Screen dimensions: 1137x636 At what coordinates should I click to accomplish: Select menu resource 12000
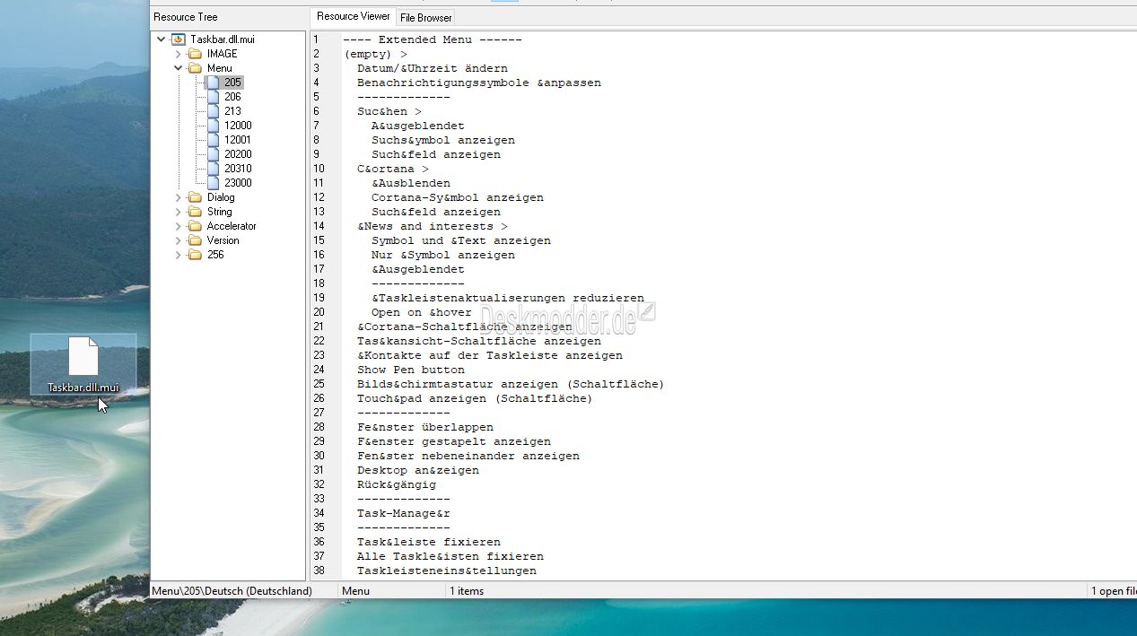coord(237,126)
